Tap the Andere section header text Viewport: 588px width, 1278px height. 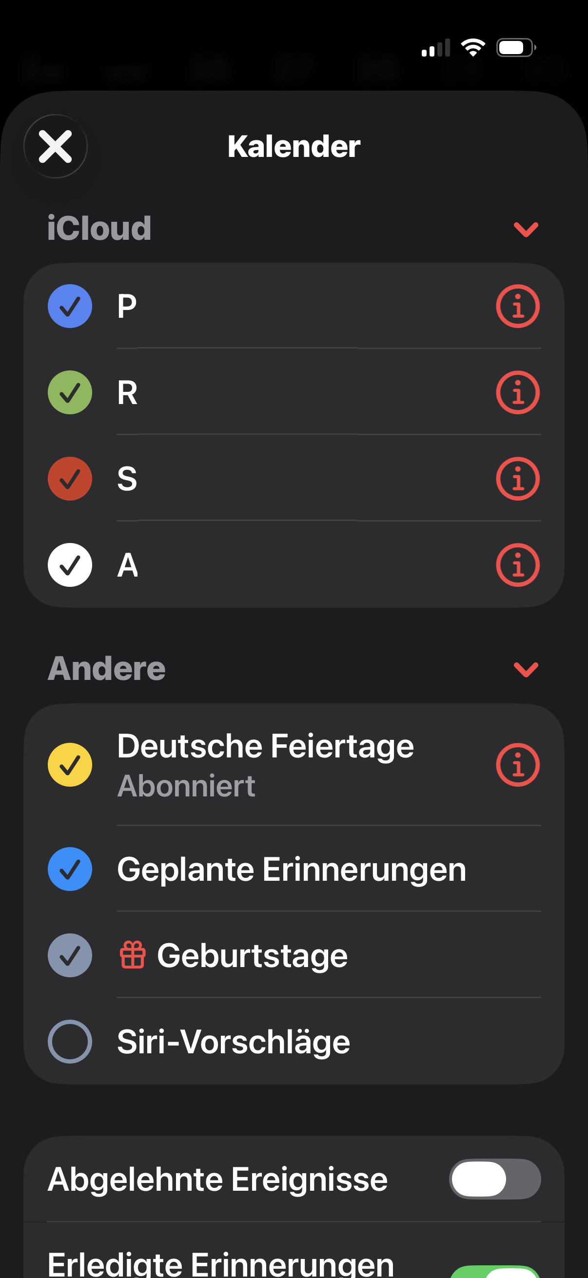[107, 668]
